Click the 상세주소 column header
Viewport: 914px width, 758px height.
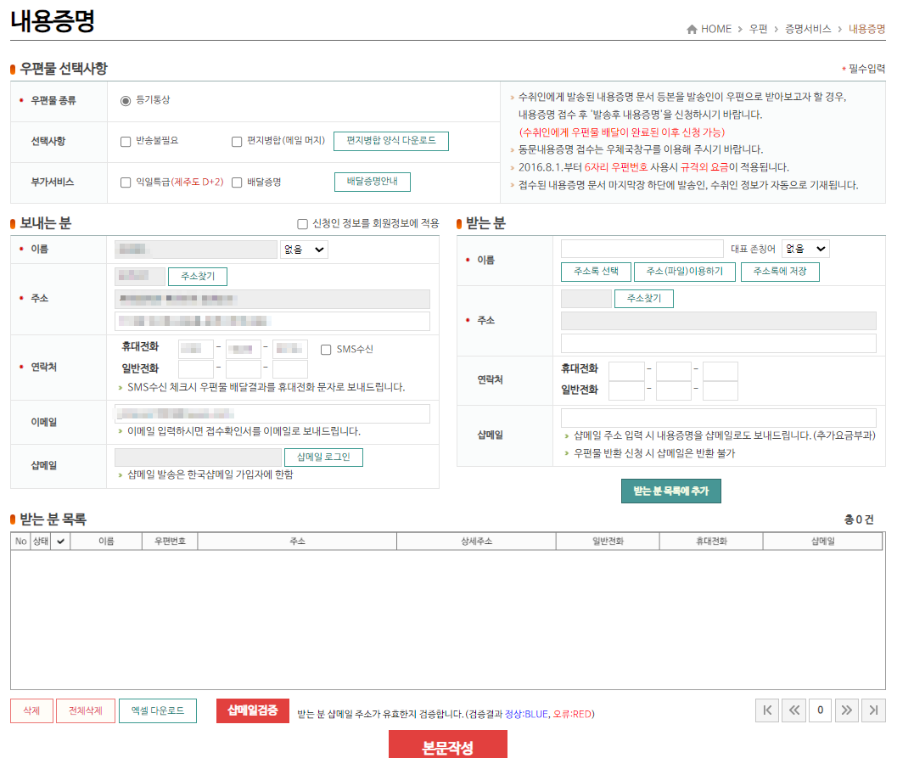click(476, 541)
